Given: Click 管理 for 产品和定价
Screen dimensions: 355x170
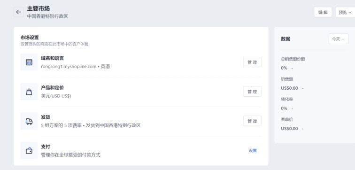Looking at the screenshot, I should 252,92.
